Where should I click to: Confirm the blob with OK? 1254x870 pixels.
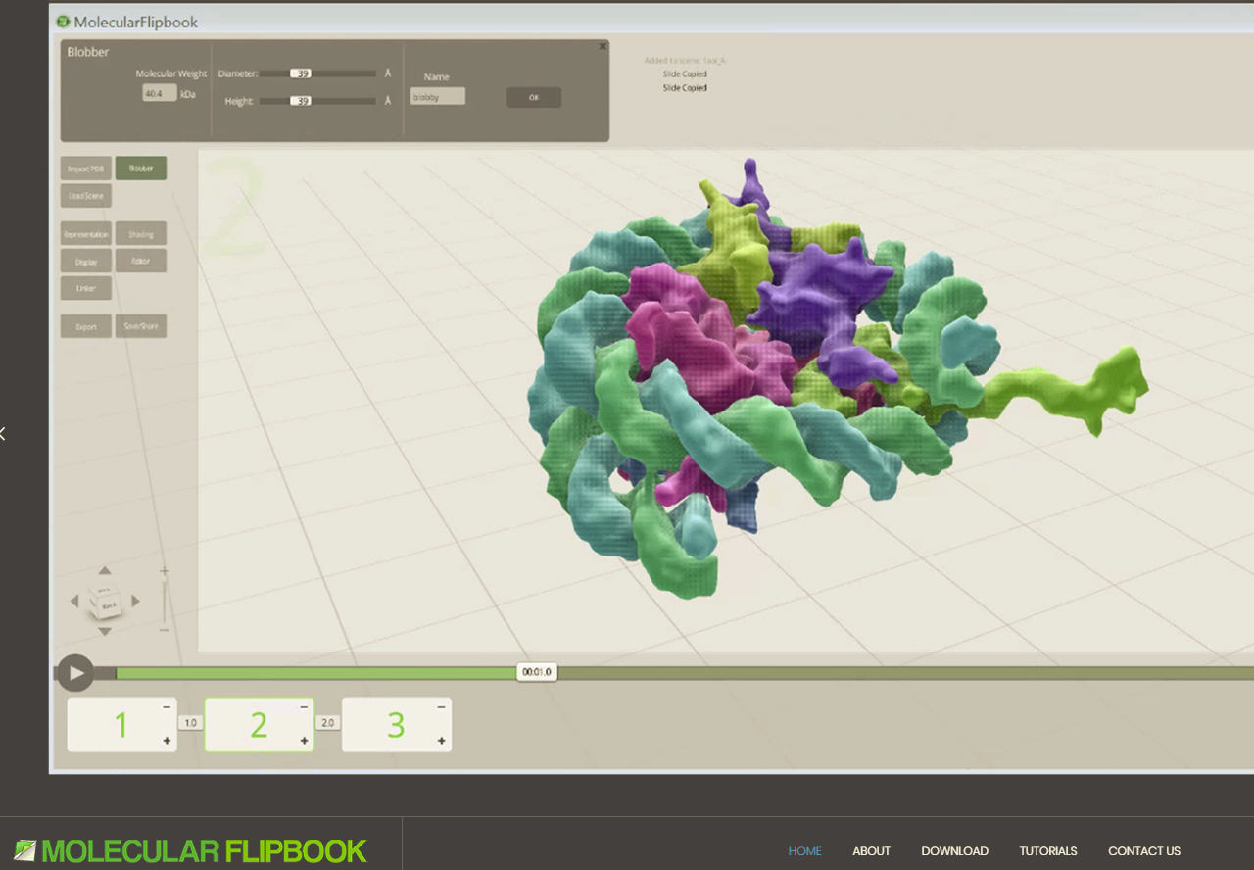pos(534,97)
